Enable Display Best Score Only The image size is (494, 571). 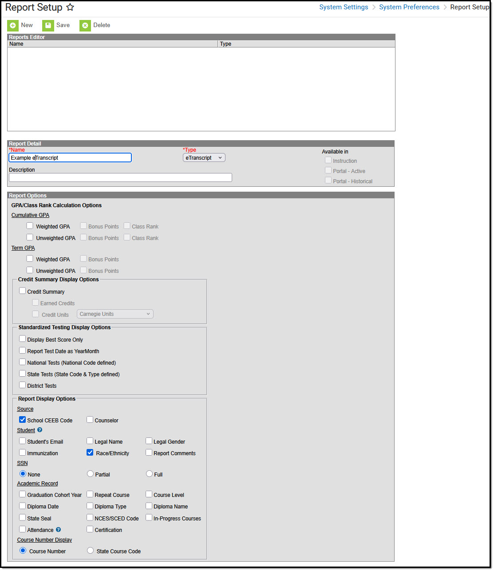tap(22, 339)
